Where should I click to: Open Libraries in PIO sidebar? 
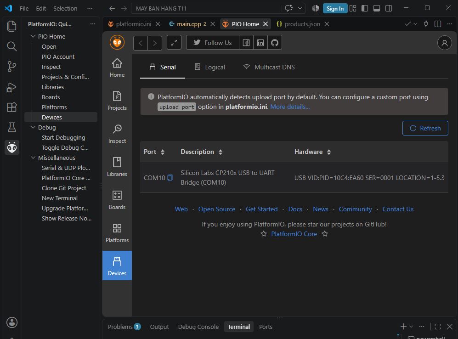coord(117,167)
